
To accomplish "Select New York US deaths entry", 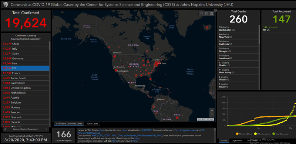I will tap(238, 36).
